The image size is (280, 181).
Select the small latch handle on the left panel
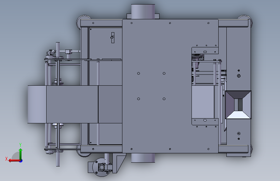112,38
